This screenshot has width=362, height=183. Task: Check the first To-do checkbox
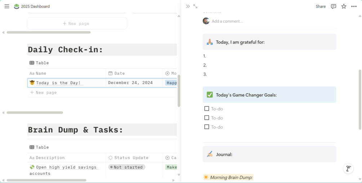pyautogui.click(x=207, y=108)
